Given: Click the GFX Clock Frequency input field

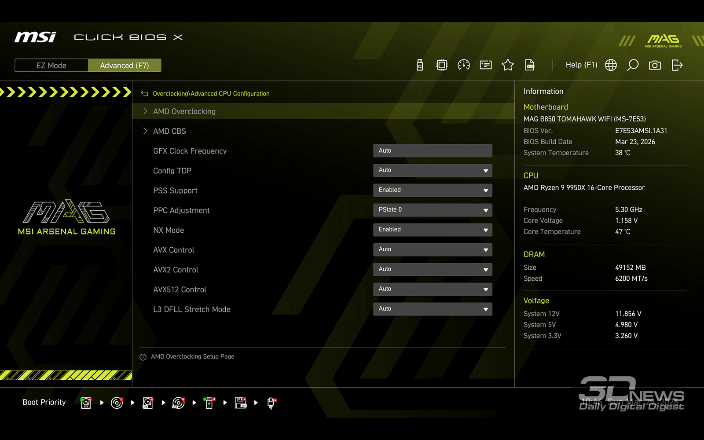Looking at the screenshot, I should (433, 150).
